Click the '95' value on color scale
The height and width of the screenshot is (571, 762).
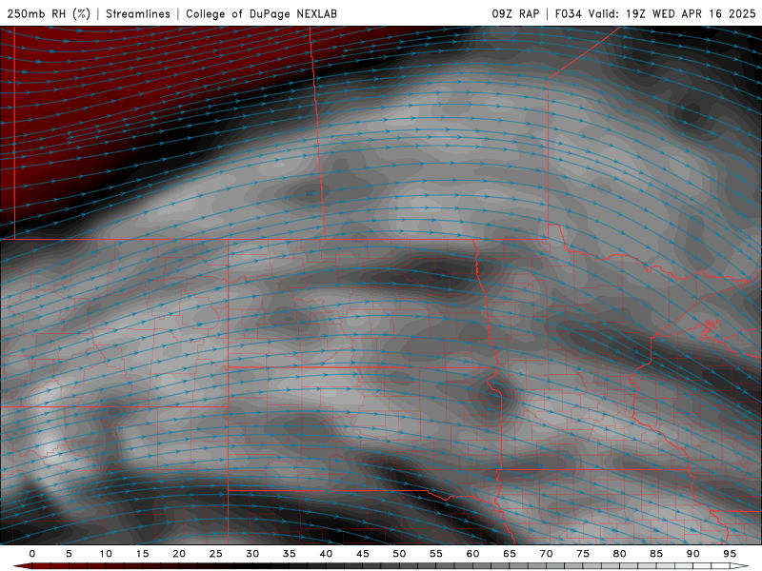[730, 554]
